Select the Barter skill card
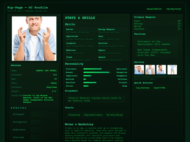Viewport: 190px width, 142px height. (81, 30)
